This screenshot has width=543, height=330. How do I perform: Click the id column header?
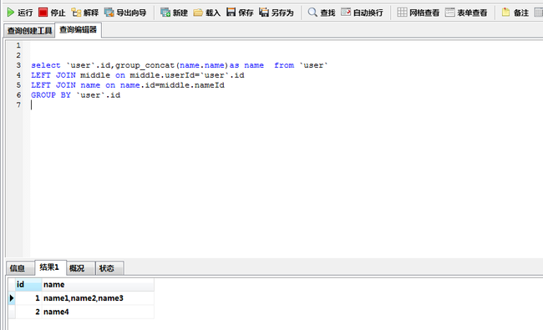tap(28, 284)
